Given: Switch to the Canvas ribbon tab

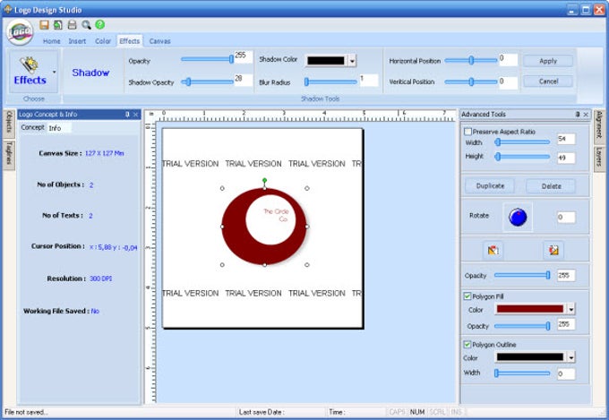Looking at the screenshot, I should tap(159, 41).
